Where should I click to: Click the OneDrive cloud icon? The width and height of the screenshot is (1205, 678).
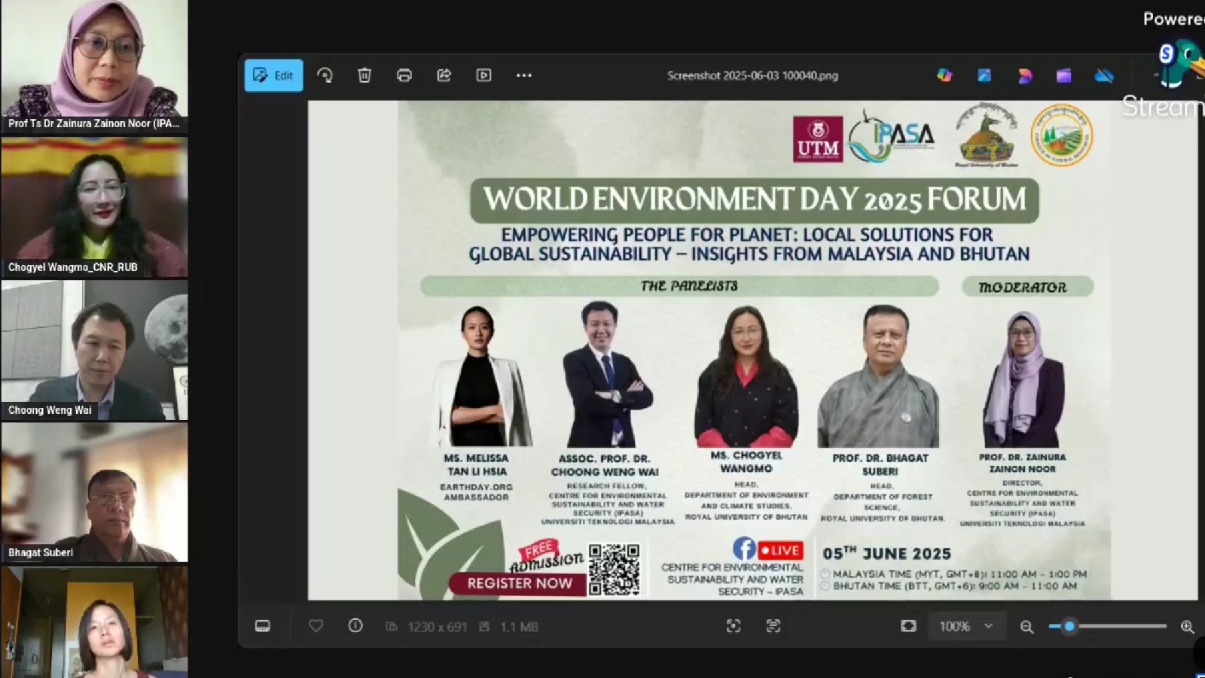coord(1104,75)
